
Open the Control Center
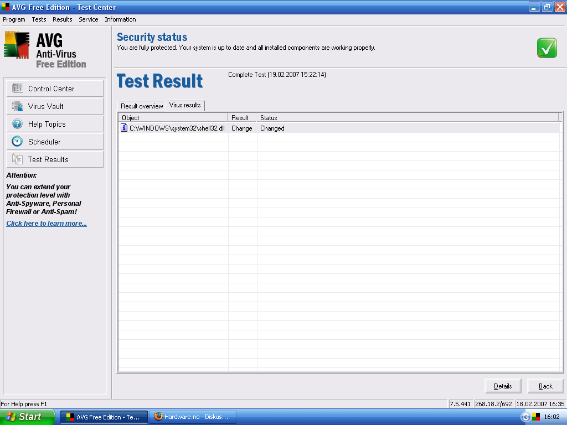[55, 89]
